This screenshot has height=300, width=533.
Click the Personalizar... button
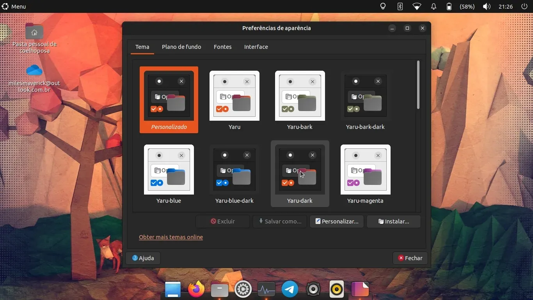337,221
